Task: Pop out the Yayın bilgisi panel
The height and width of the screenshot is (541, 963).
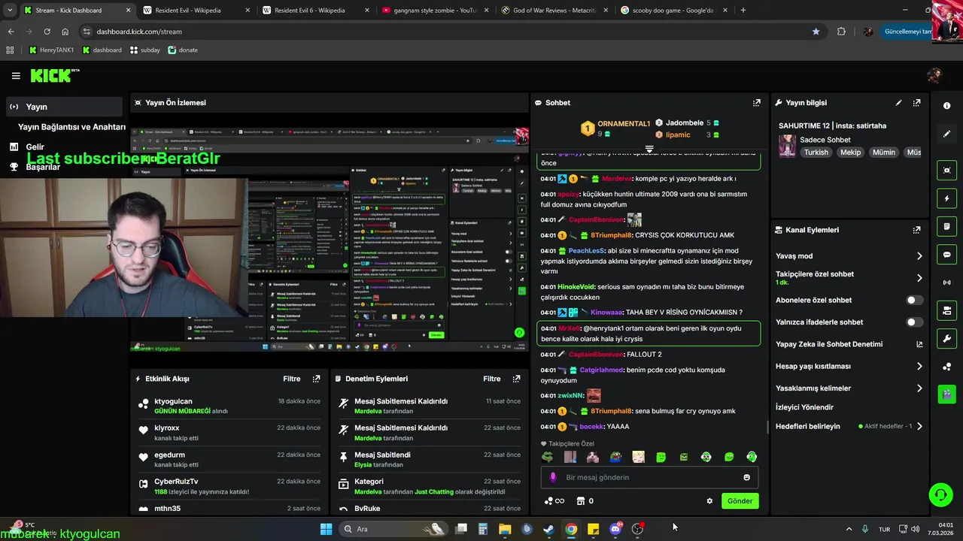Action: 916,103
